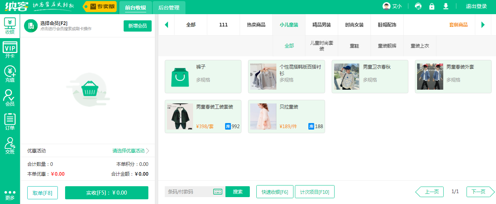Expand the 请选择优惠活动 promotion selector

131,151
